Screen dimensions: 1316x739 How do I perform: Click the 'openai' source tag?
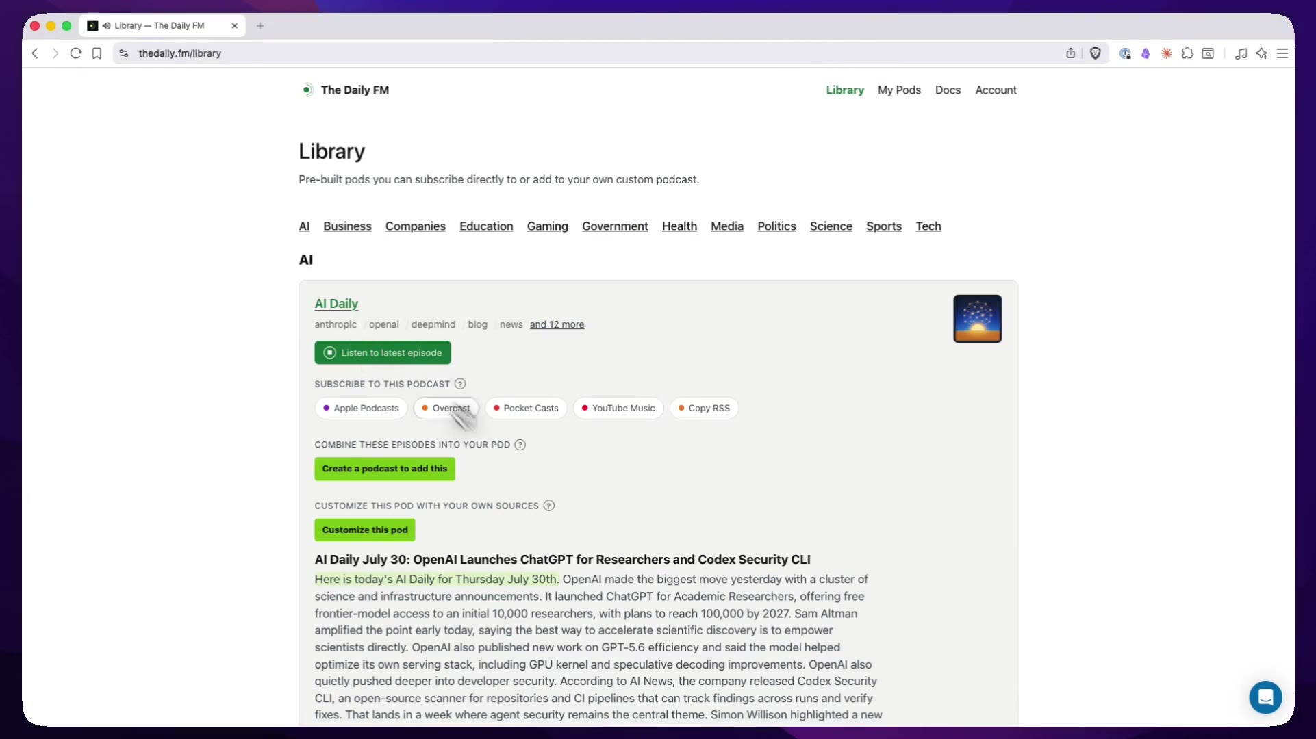pos(384,325)
